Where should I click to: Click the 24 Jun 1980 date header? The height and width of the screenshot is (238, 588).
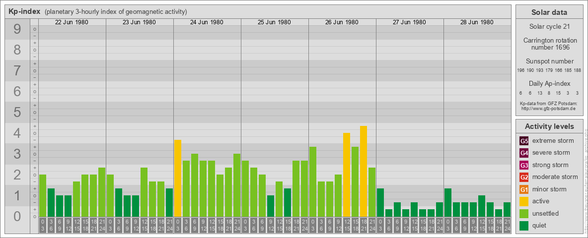207,22
